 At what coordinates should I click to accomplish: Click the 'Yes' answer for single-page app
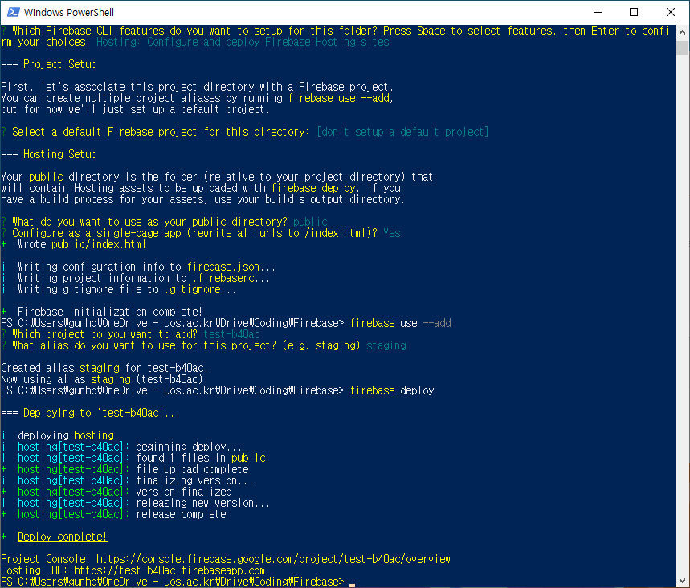(x=392, y=233)
